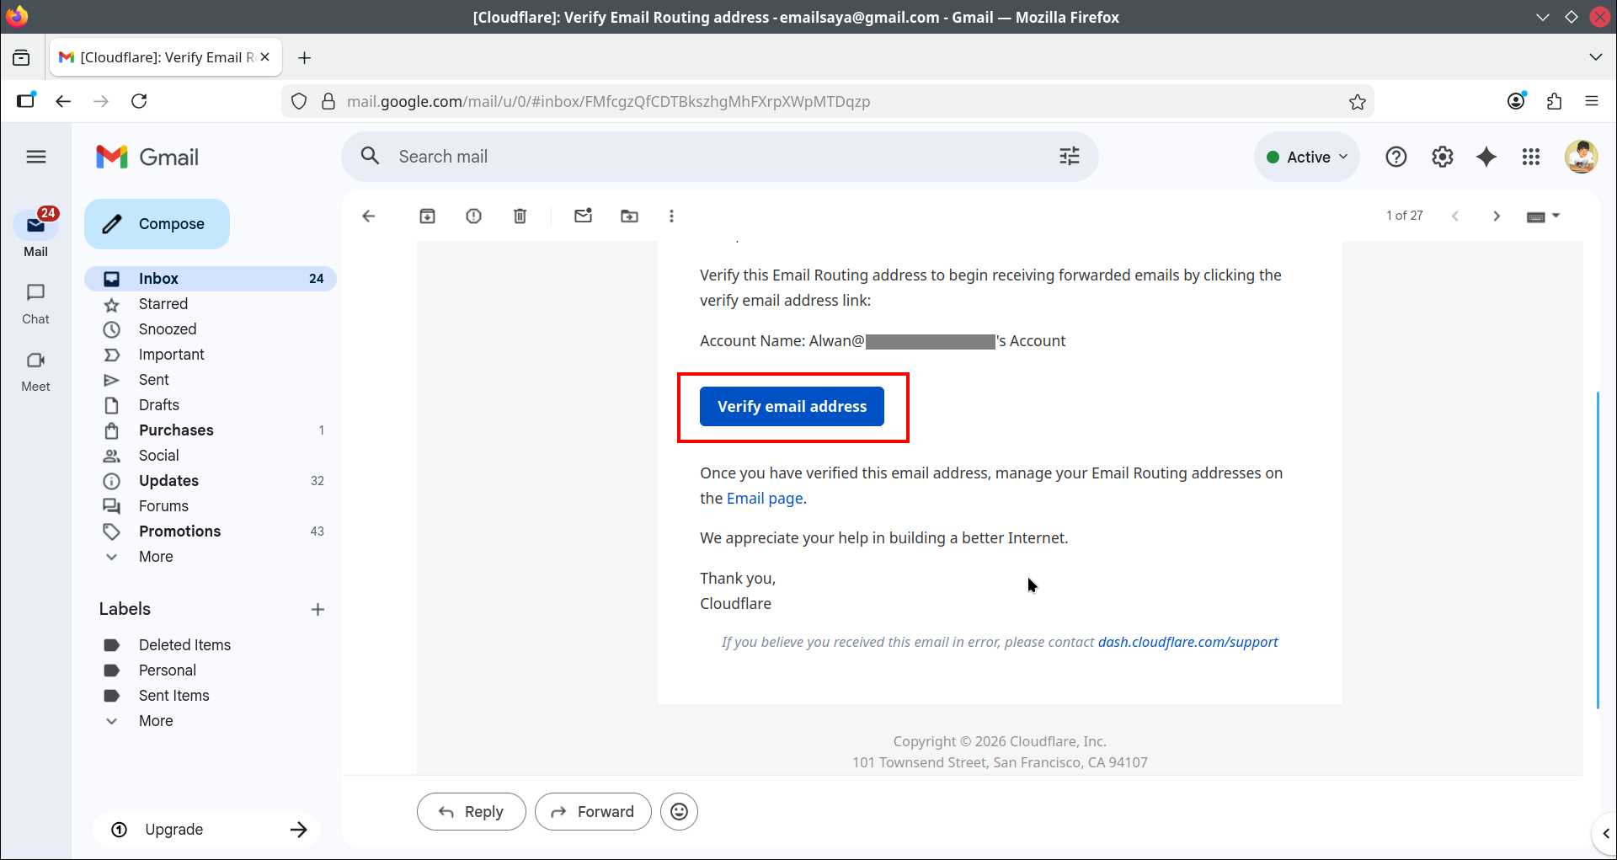The width and height of the screenshot is (1617, 860).
Task: Open the dash.cloudflare.com/support link
Action: pyautogui.click(x=1187, y=642)
